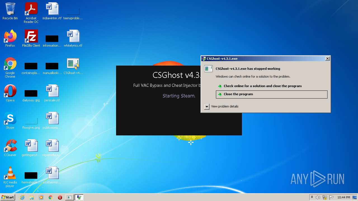
Task: Open Acrobat Reader DC shortcut
Action: pyautogui.click(x=31, y=13)
